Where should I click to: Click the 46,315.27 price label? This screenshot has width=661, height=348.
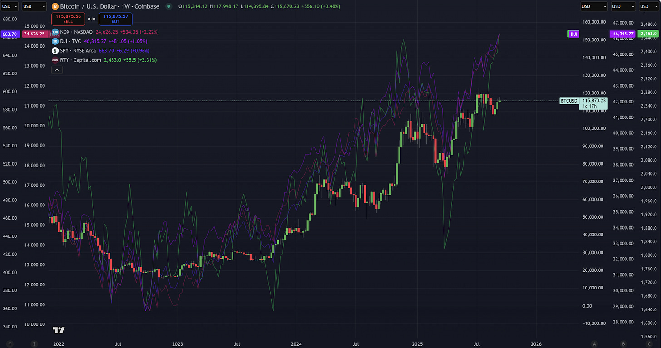coord(623,34)
